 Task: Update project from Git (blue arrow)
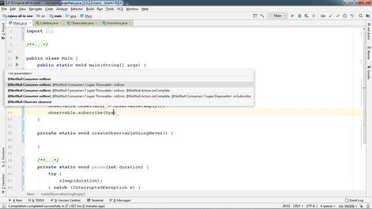[x=331, y=16]
